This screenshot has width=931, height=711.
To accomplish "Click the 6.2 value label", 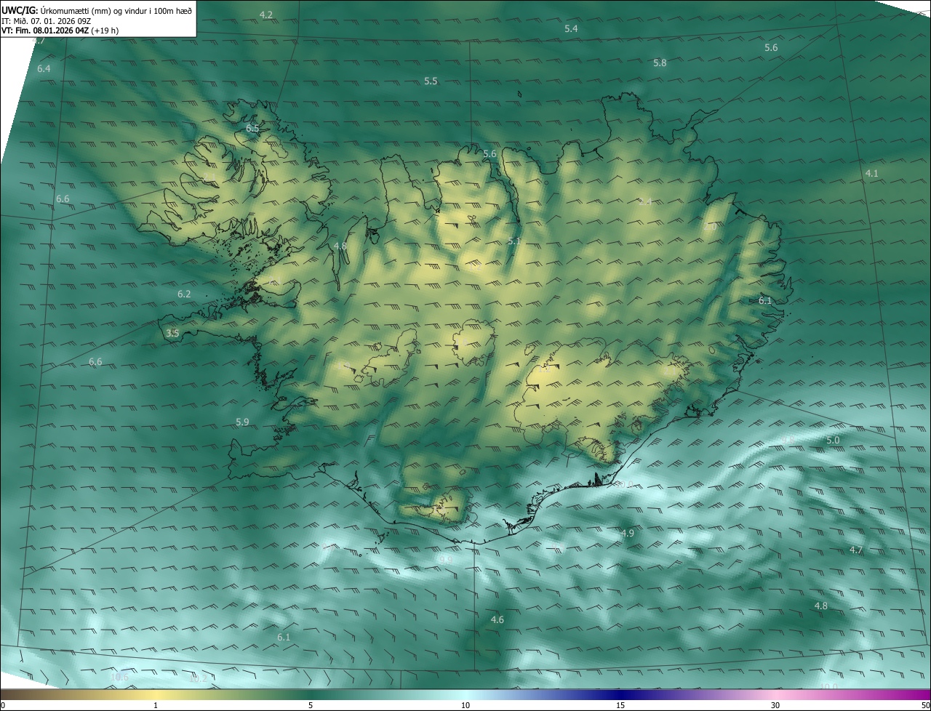I will tap(184, 294).
